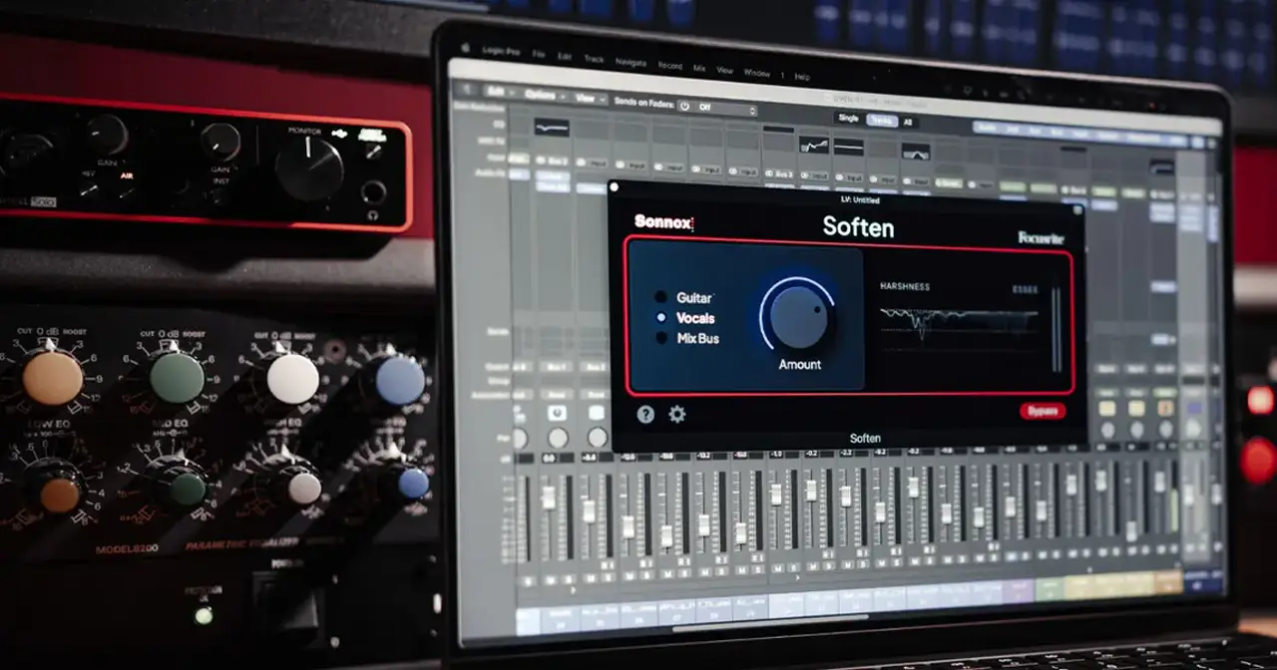1277x670 pixels.
Task: Toggle the Sends on Faders power icon
Action: click(x=685, y=106)
